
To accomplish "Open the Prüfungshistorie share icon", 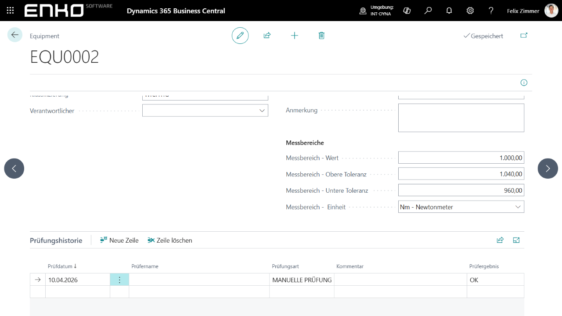I will [x=500, y=240].
